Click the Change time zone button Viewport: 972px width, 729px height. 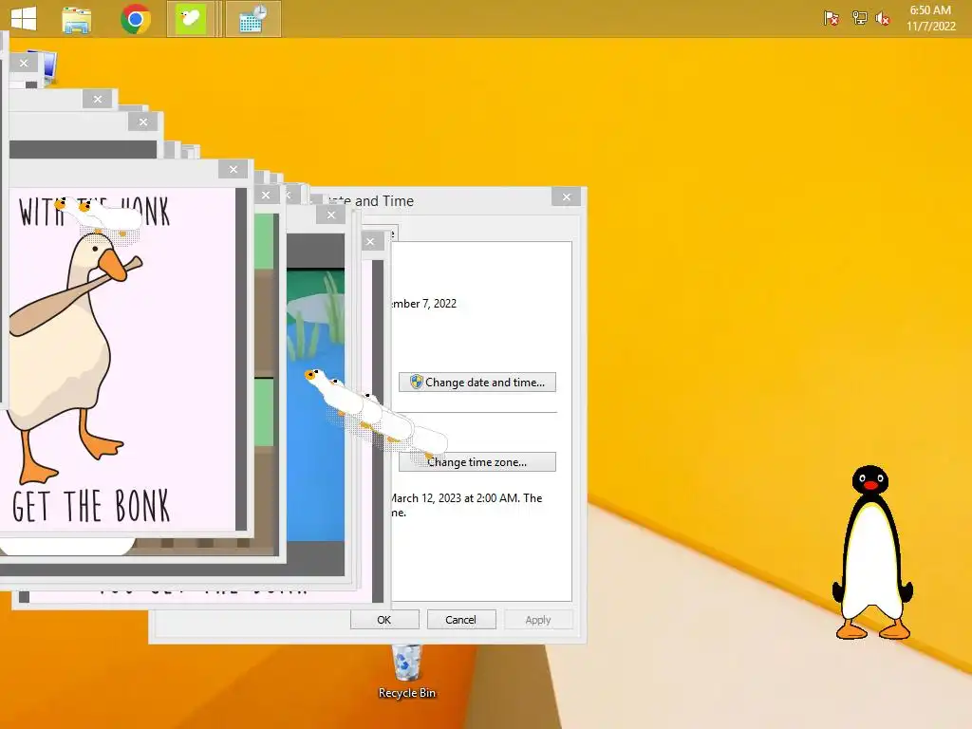tap(477, 462)
